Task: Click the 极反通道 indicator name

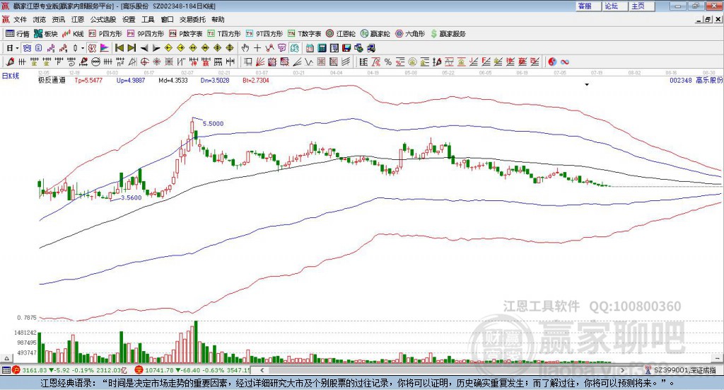Action: (x=52, y=80)
